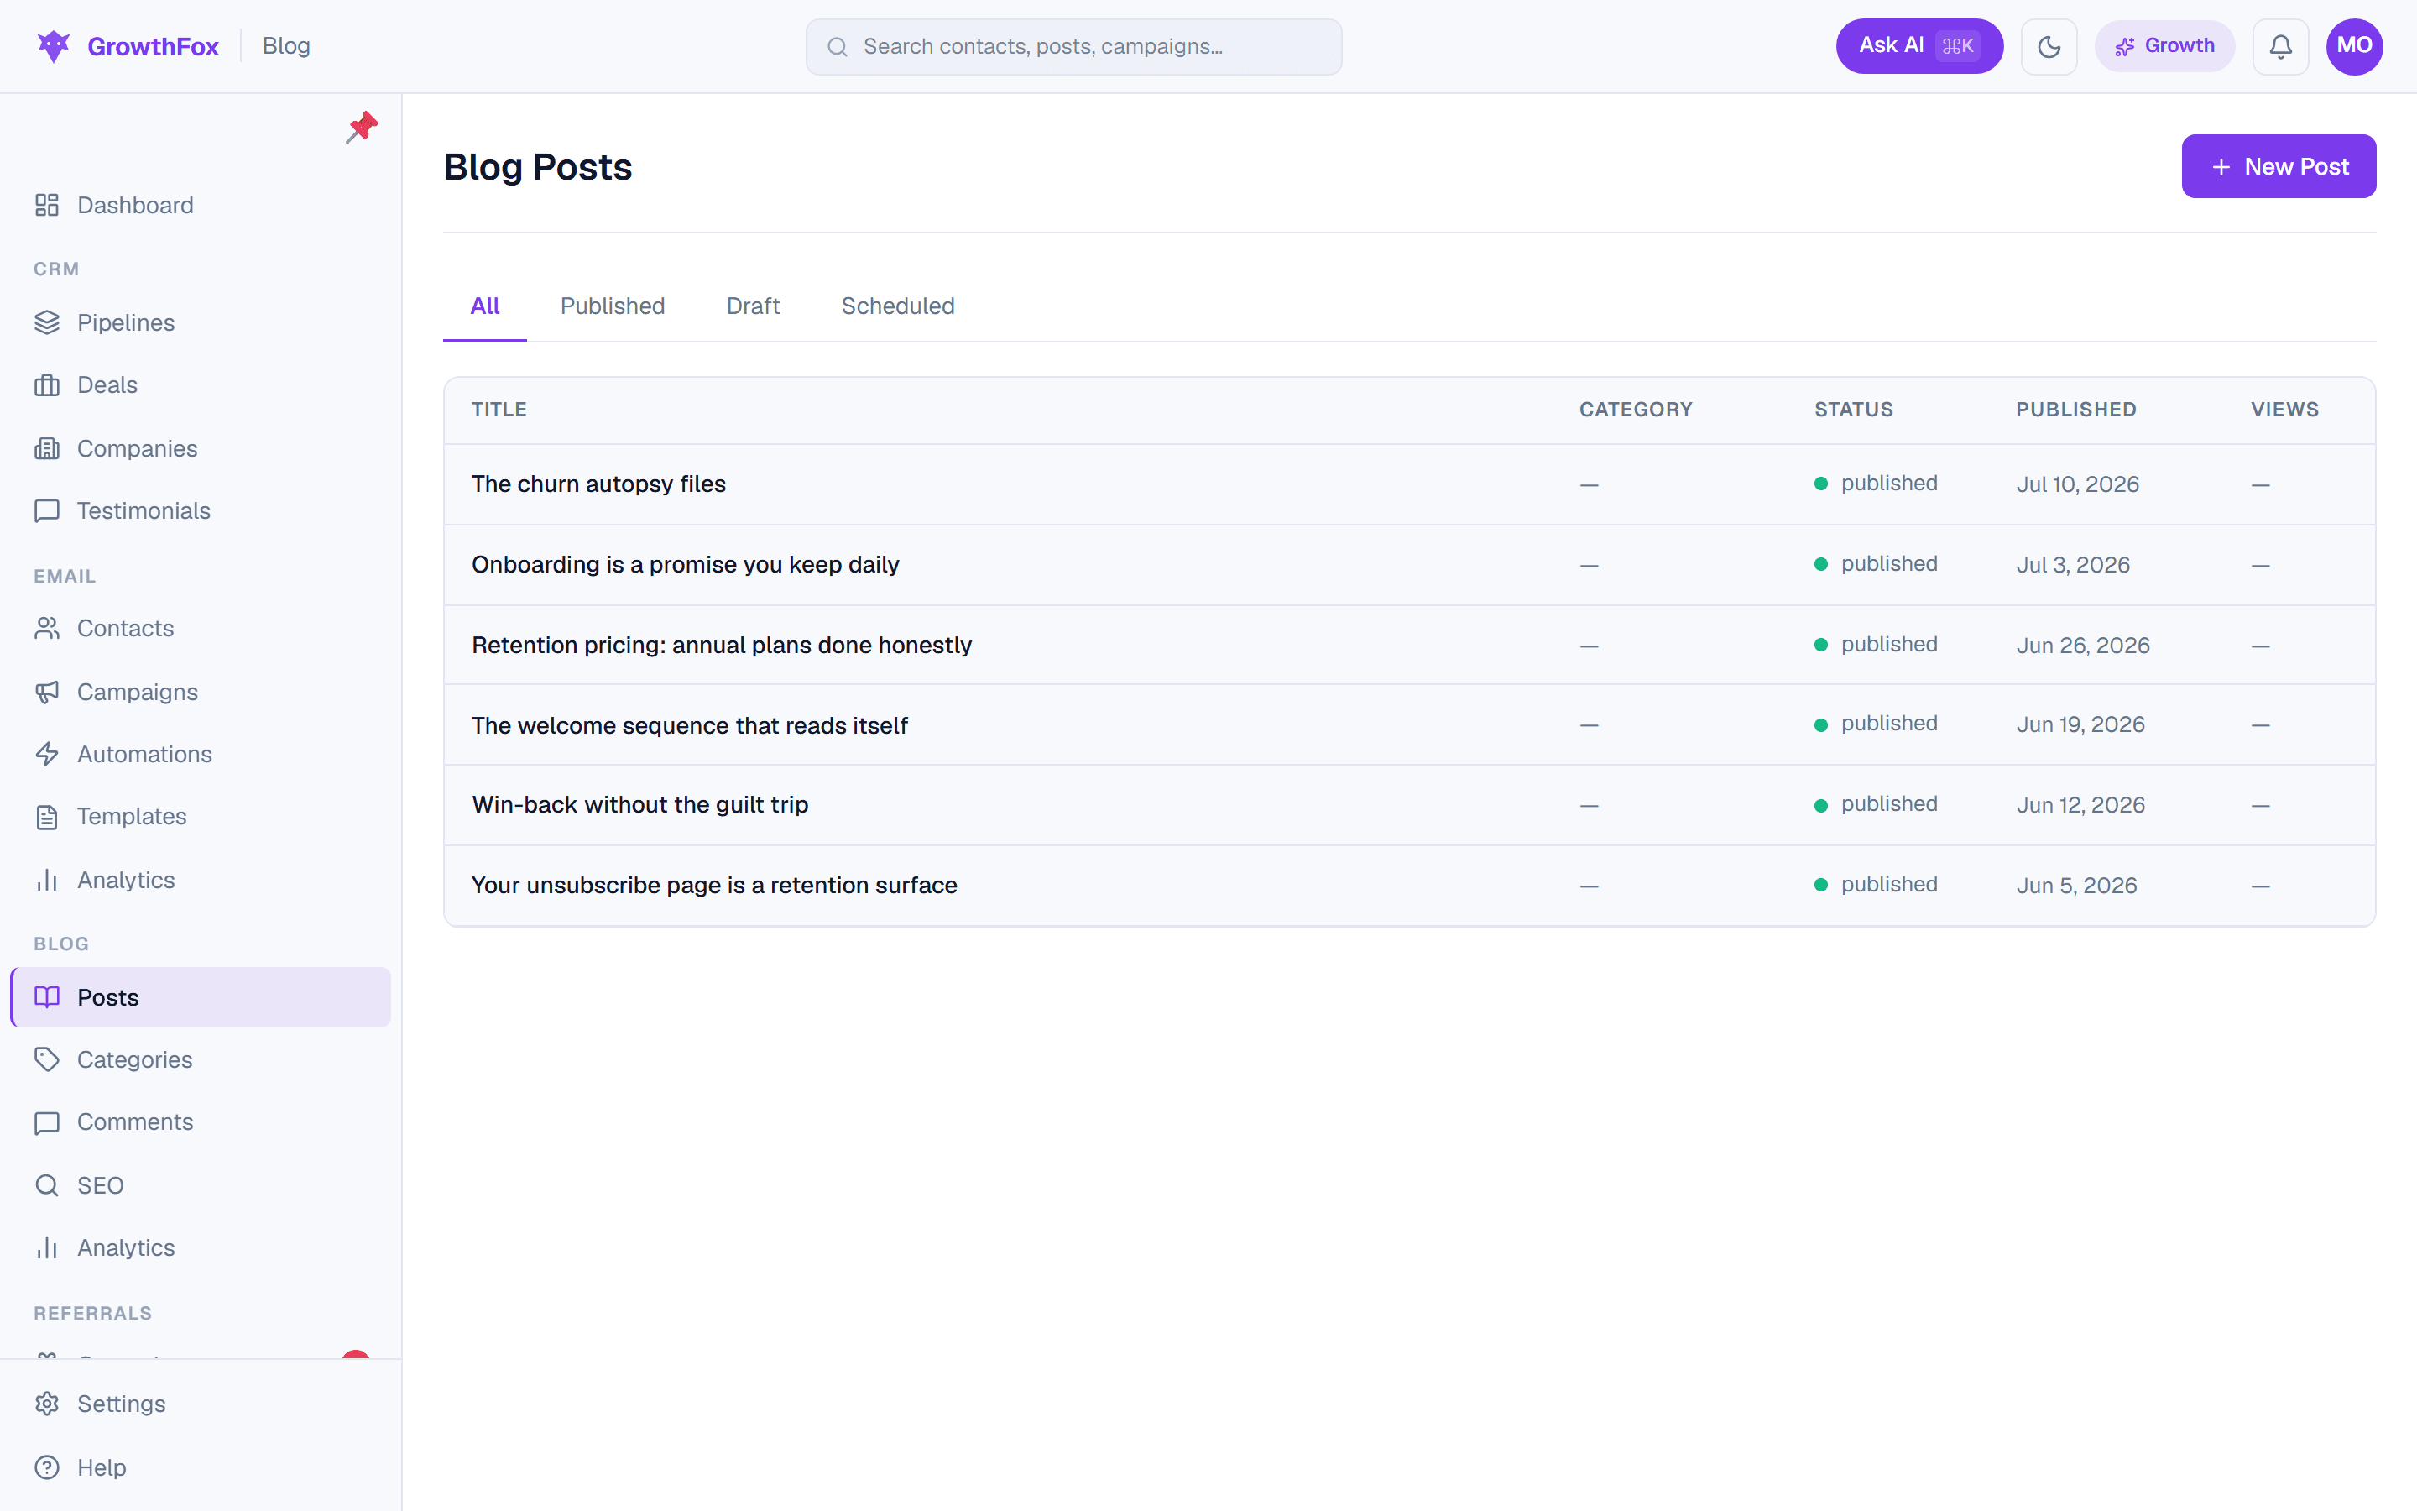Open post 'The churn autopsy files'
2417x1511 pixels.
(598, 484)
